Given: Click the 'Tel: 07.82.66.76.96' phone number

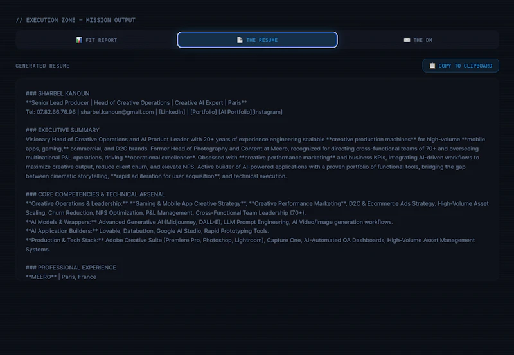Looking at the screenshot, I should click(51, 112).
